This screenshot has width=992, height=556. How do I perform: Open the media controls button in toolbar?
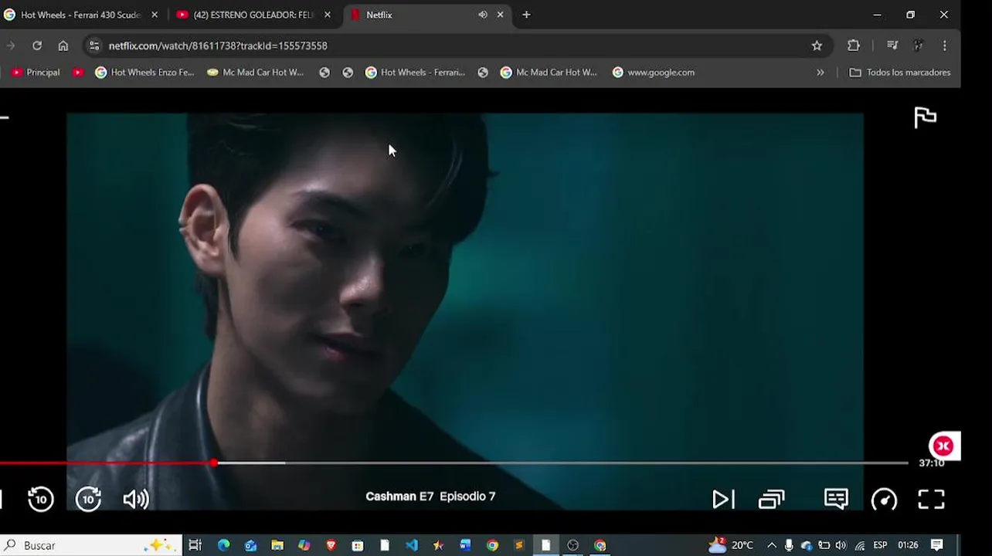892,46
